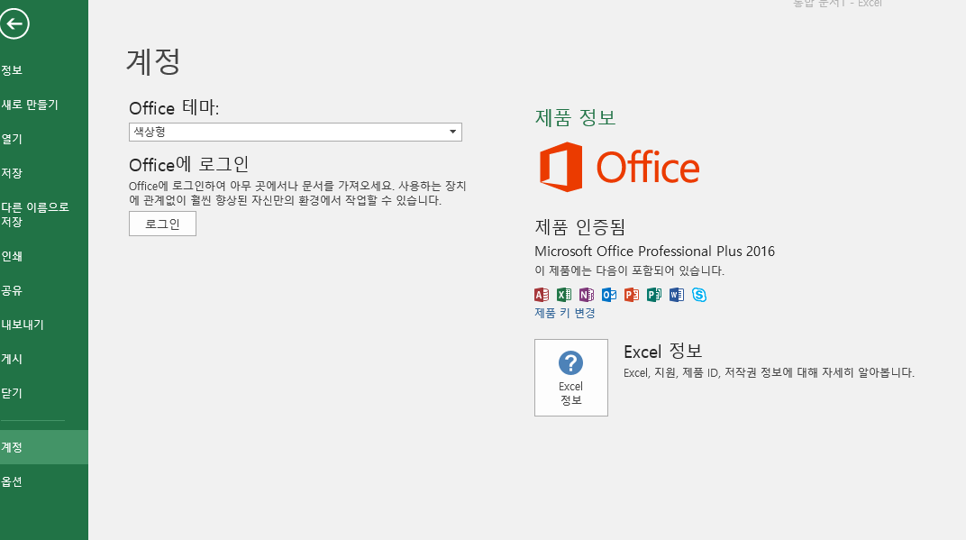Open the 인쇄 page
Screen dimensions: 966x540
point(44,256)
